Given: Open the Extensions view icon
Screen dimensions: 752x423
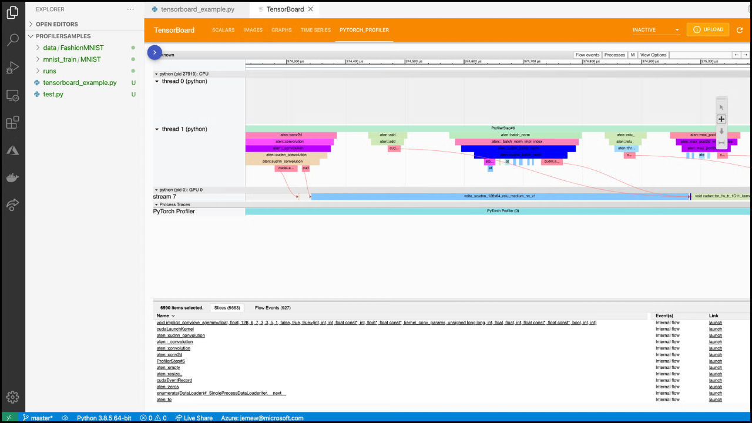Looking at the screenshot, I should 12,122.
